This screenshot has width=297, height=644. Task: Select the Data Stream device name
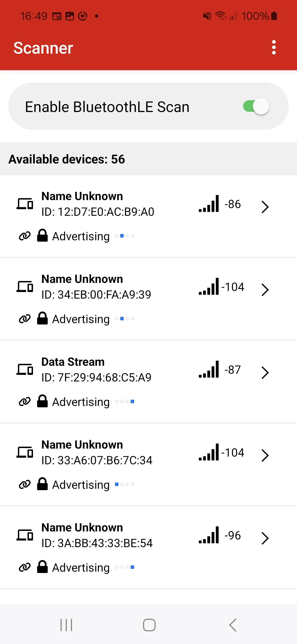(73, 362)
